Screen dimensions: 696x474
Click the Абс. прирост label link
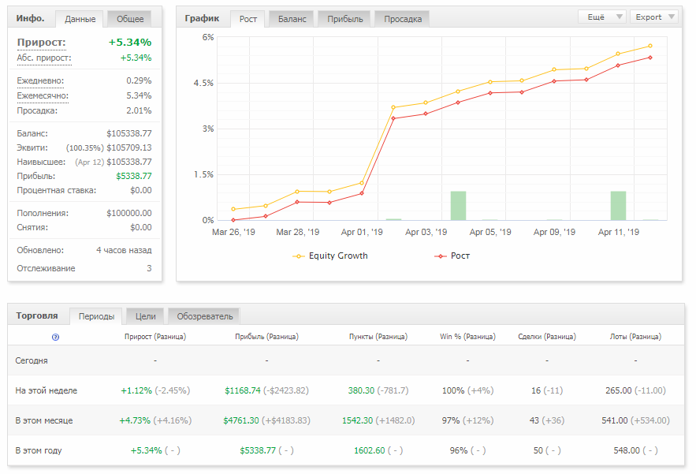(44, 58)
